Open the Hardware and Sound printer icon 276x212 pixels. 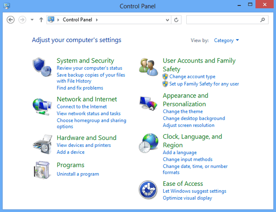[42, 144]
